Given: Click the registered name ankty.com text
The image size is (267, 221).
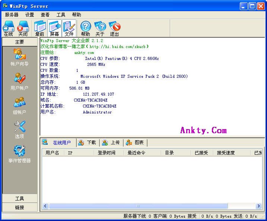Looking at the screenshot, I should pos(84,52).
